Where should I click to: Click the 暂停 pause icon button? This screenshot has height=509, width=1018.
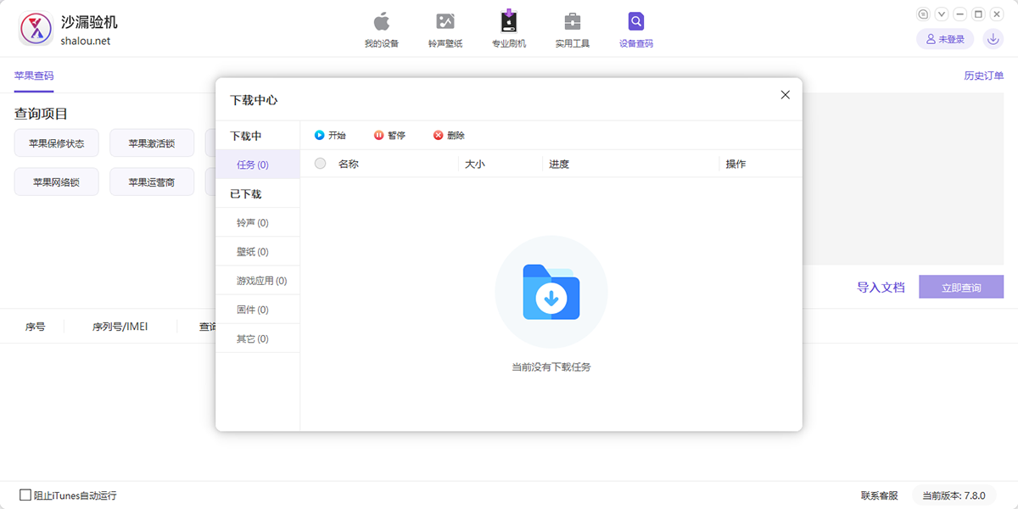pyautogui.click(x=389, y=135)
